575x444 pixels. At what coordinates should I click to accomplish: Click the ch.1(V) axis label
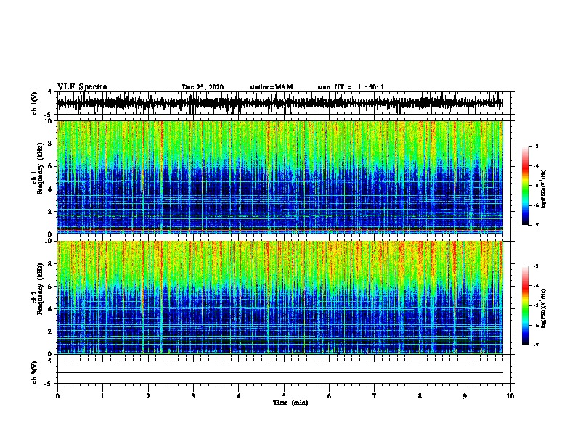click(x=34, y=103)
